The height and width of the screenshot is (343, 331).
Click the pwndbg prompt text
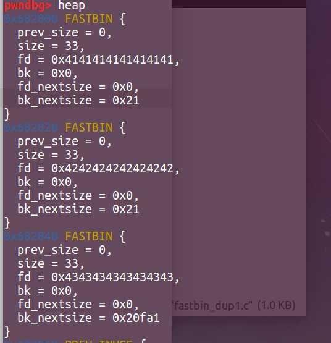[x=28, y=5]
